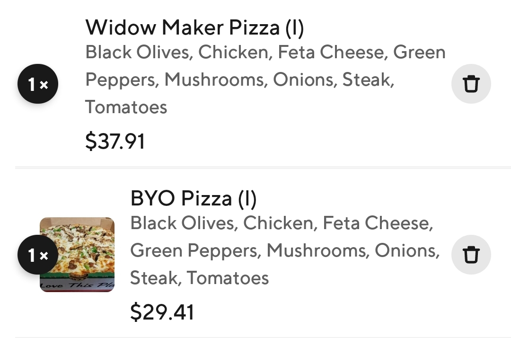Image resolution: width=511 pixels, height=338 pixels.
Task: Click the (l) size label after BYO Pizza
Action: coord(247,198)
